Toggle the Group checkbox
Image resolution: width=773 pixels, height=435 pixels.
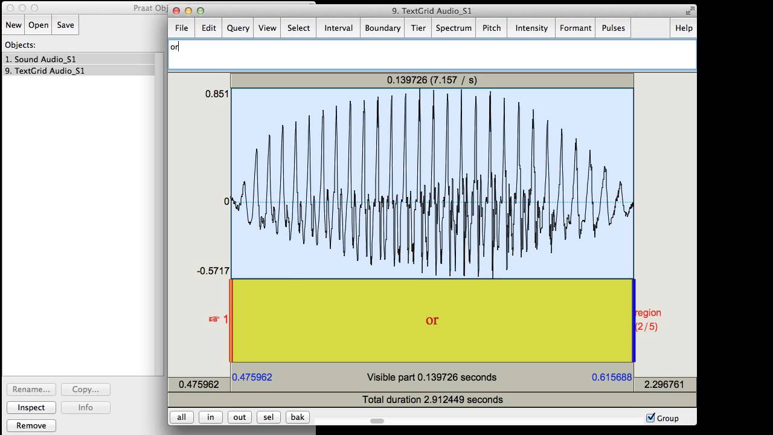click(650, 417)
